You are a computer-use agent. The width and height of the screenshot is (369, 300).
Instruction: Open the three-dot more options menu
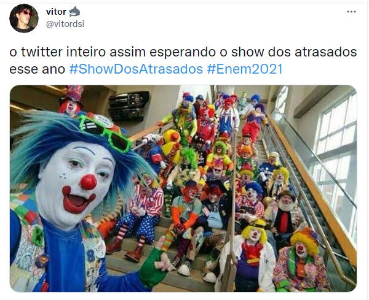(351, 12)
